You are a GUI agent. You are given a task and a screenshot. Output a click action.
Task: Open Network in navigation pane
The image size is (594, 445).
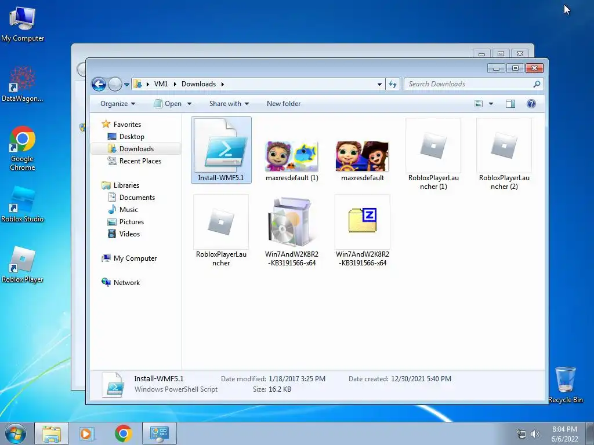[x=126, y=282]
